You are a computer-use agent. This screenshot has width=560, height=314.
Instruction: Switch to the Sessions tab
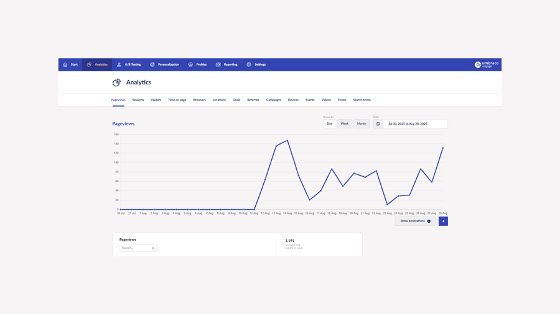138,100
